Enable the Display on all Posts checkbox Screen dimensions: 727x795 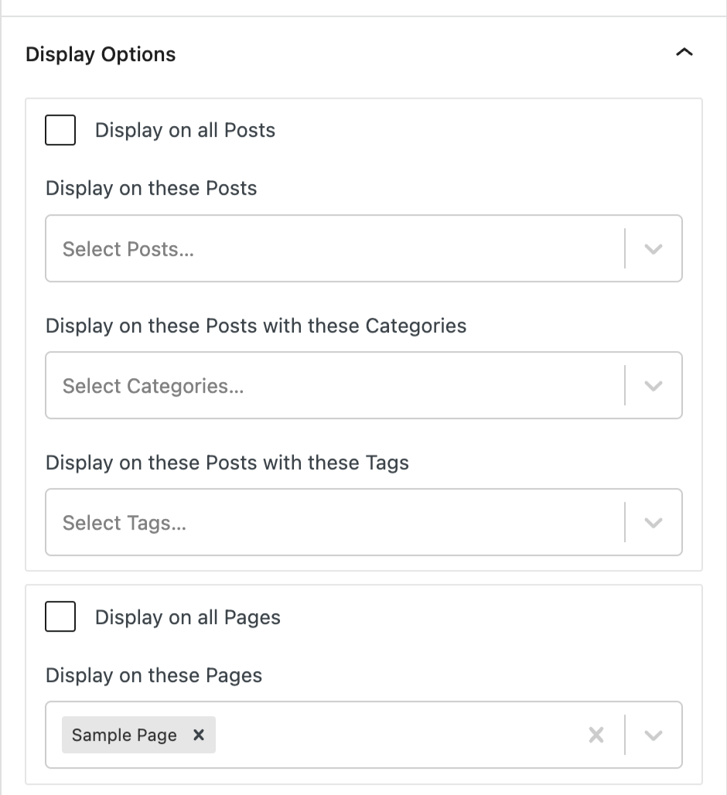pyautogui.click(x=60, y=130)
